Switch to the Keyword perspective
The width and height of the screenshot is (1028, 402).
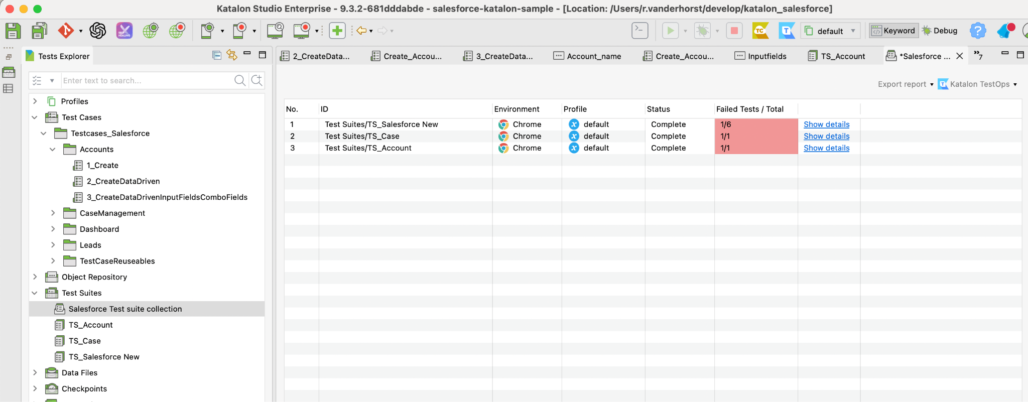[x=893, y=31]
